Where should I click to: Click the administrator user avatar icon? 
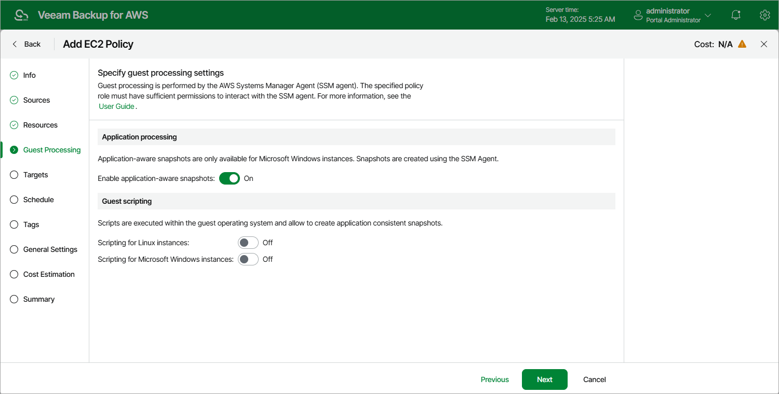[x=638, y=16]
